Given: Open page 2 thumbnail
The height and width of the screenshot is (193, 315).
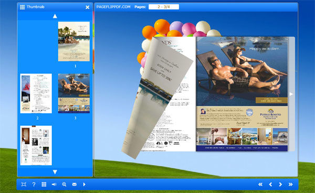Looking at the screenshot, I should click(x=36, y=93).
